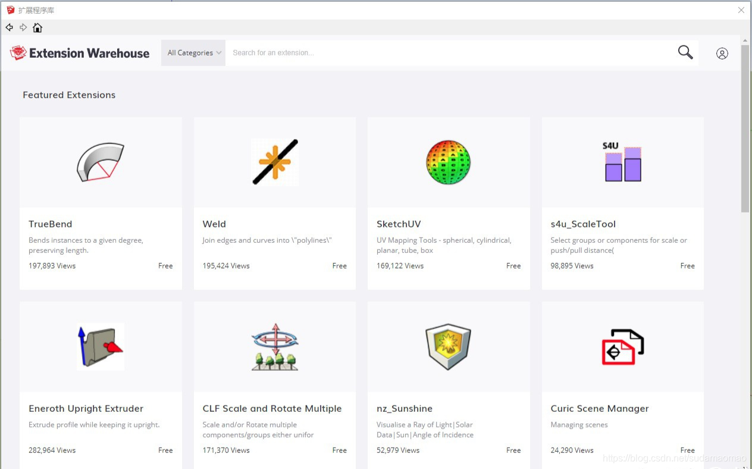Click the 'Visualise a Ray of Light' description
The height and width of the screenshot is (469, 752).
425,430
